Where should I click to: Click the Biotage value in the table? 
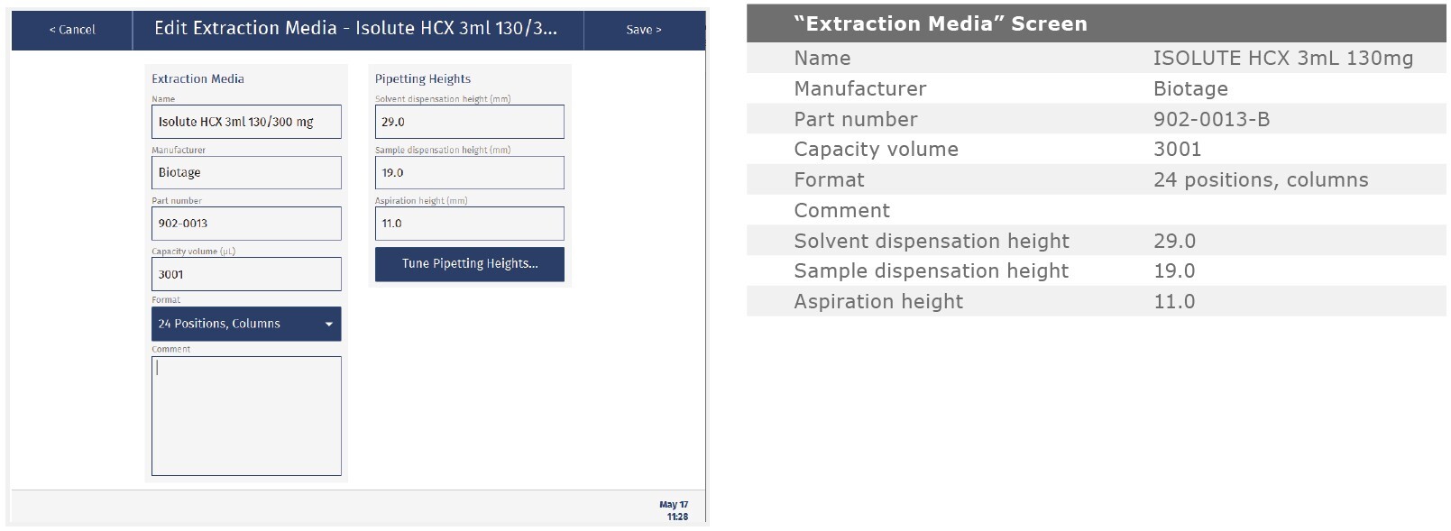[1190, 88]
